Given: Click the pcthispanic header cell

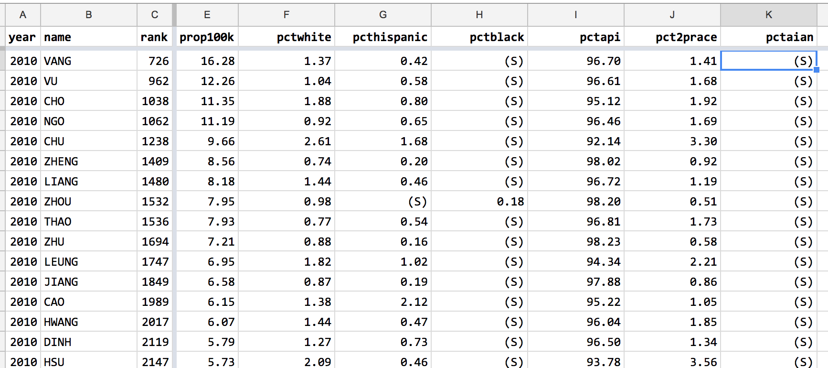Looking at the screenshot, I should pyautogui.click(x=383, y=37).
